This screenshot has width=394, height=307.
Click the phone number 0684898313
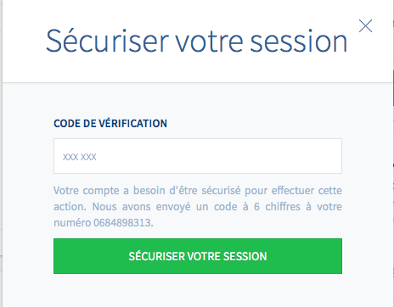tap(123, 223)
